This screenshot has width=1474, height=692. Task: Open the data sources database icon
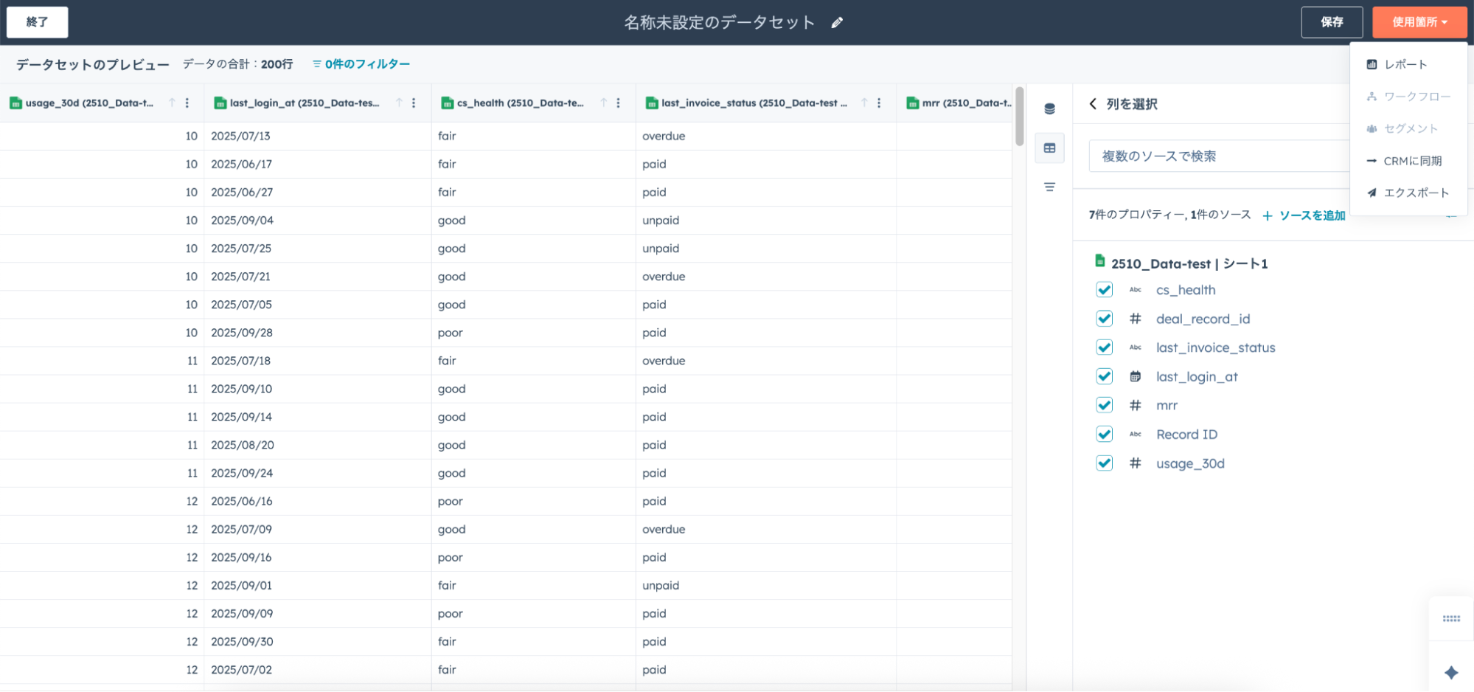(1049, 109)
